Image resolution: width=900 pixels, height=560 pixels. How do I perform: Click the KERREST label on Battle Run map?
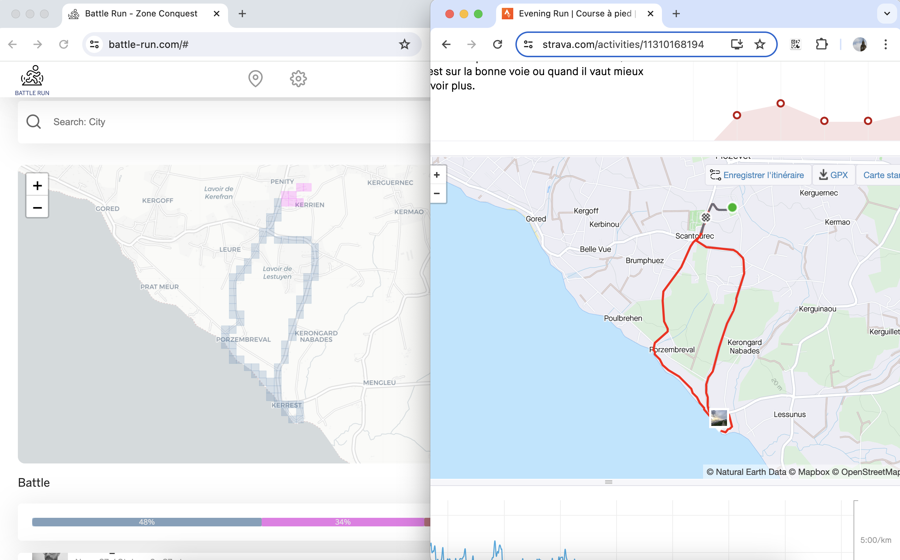286,405
